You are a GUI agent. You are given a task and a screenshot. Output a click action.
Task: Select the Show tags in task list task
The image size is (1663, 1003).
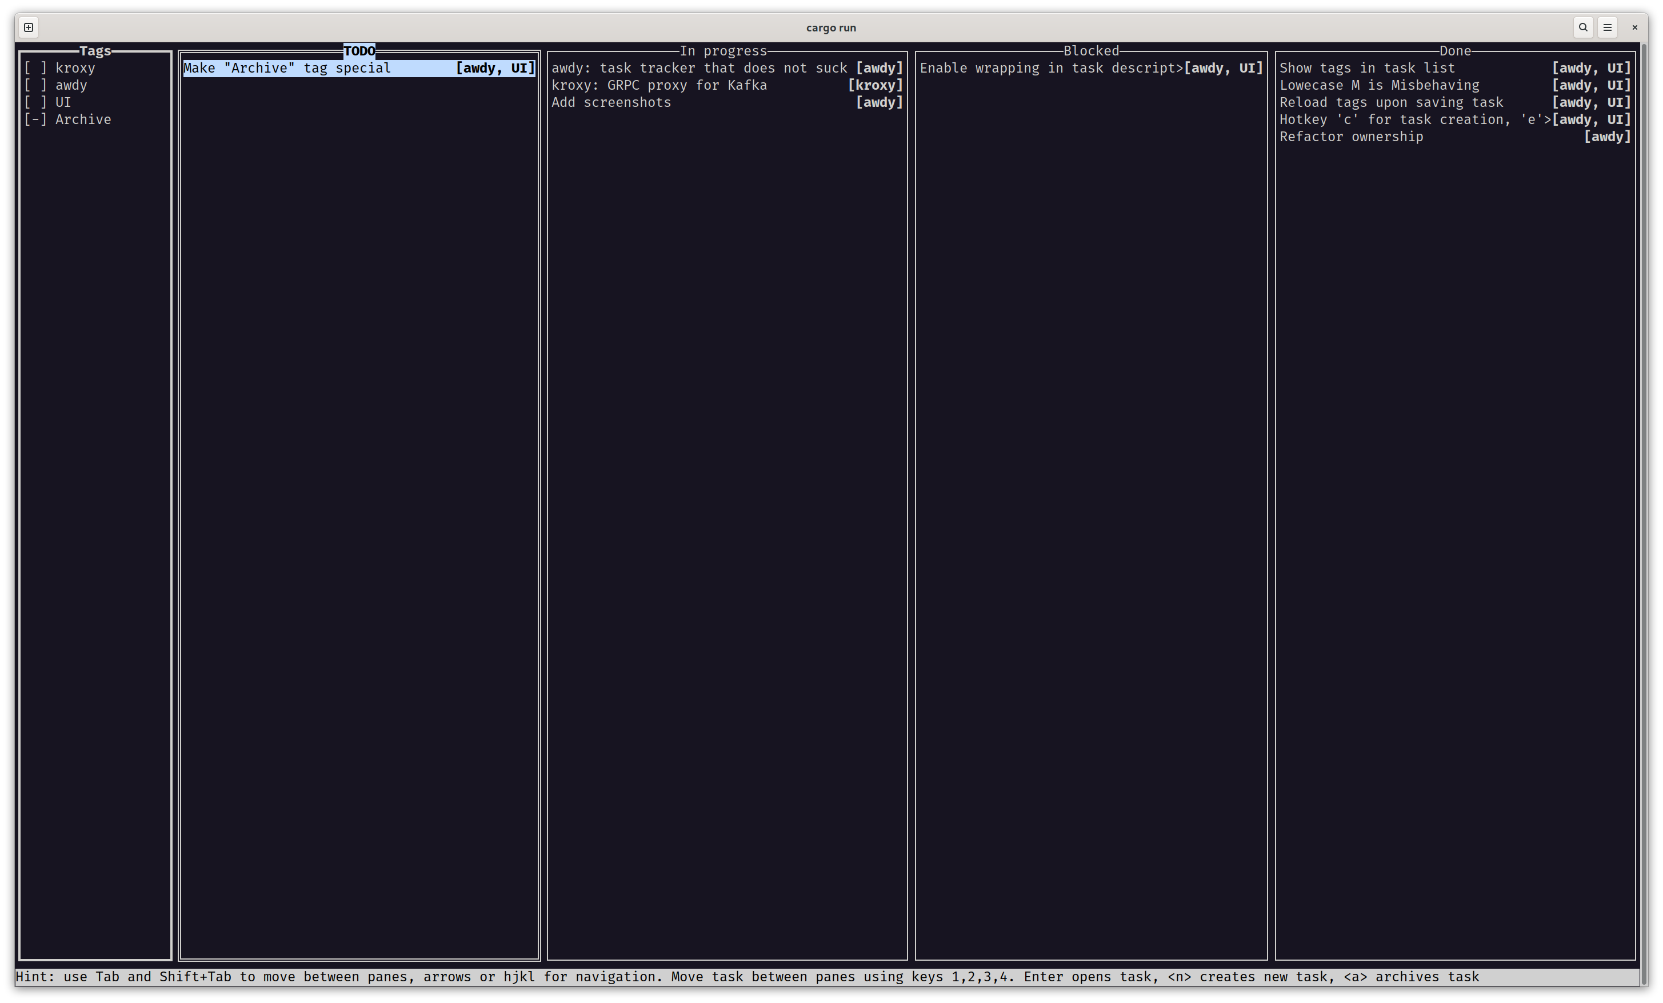click(x=1455, y=68)
